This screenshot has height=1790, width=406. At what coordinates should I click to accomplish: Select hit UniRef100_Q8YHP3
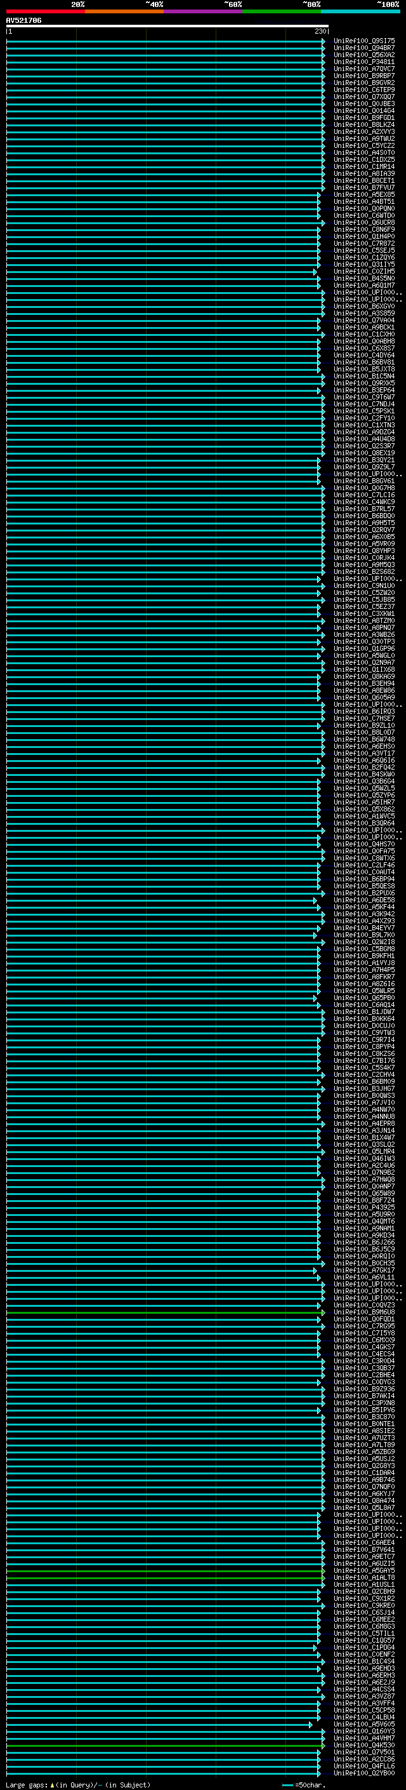point(364,551)
